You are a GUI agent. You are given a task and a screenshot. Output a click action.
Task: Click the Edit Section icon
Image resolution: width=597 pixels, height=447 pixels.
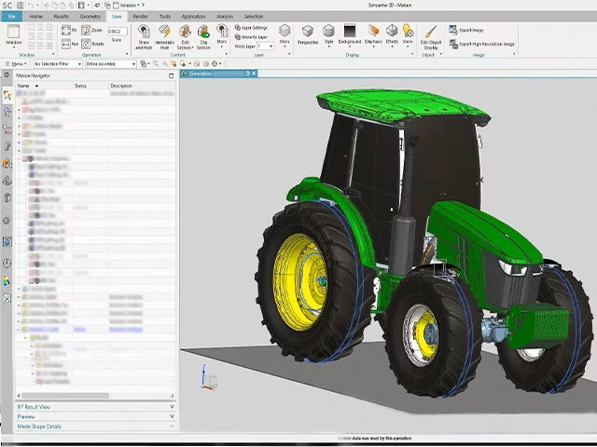tap(185, 31)
